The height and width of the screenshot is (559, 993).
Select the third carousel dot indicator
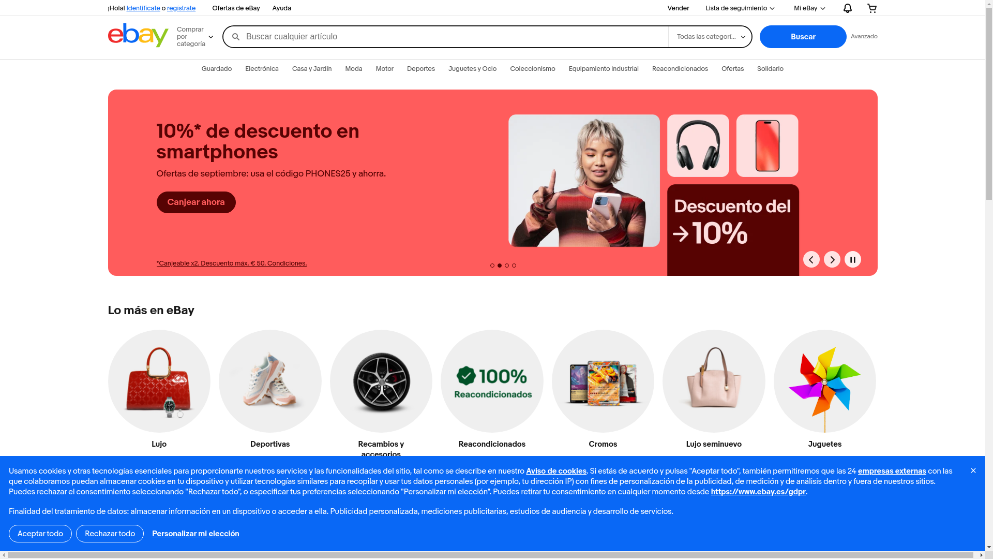pos(507,266)
